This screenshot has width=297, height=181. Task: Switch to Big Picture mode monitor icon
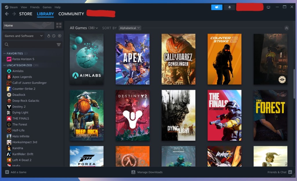(x=268, y=7)
